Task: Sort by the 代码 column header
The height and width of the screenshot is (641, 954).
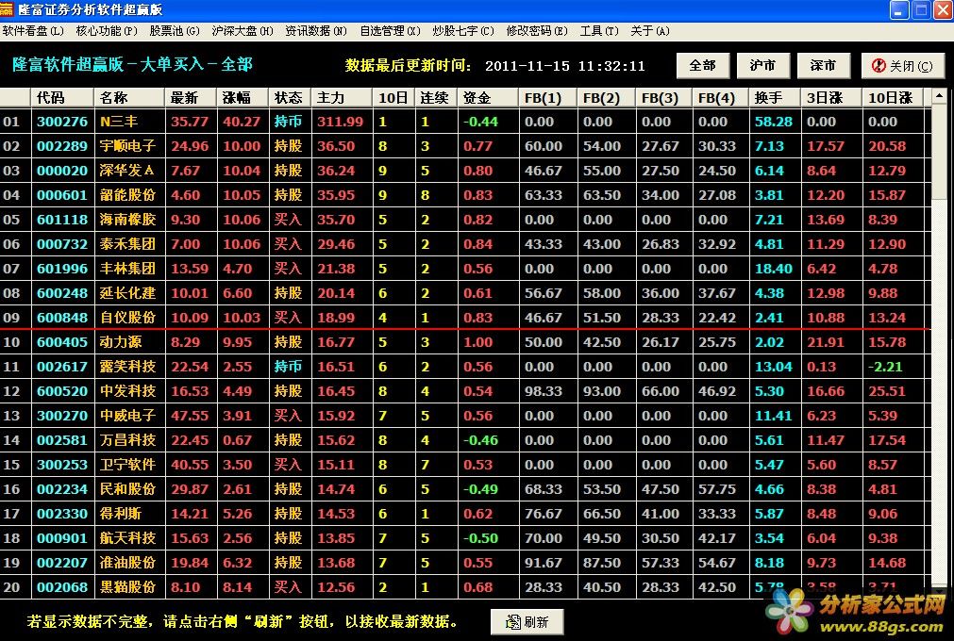Action: pos(61,97)
